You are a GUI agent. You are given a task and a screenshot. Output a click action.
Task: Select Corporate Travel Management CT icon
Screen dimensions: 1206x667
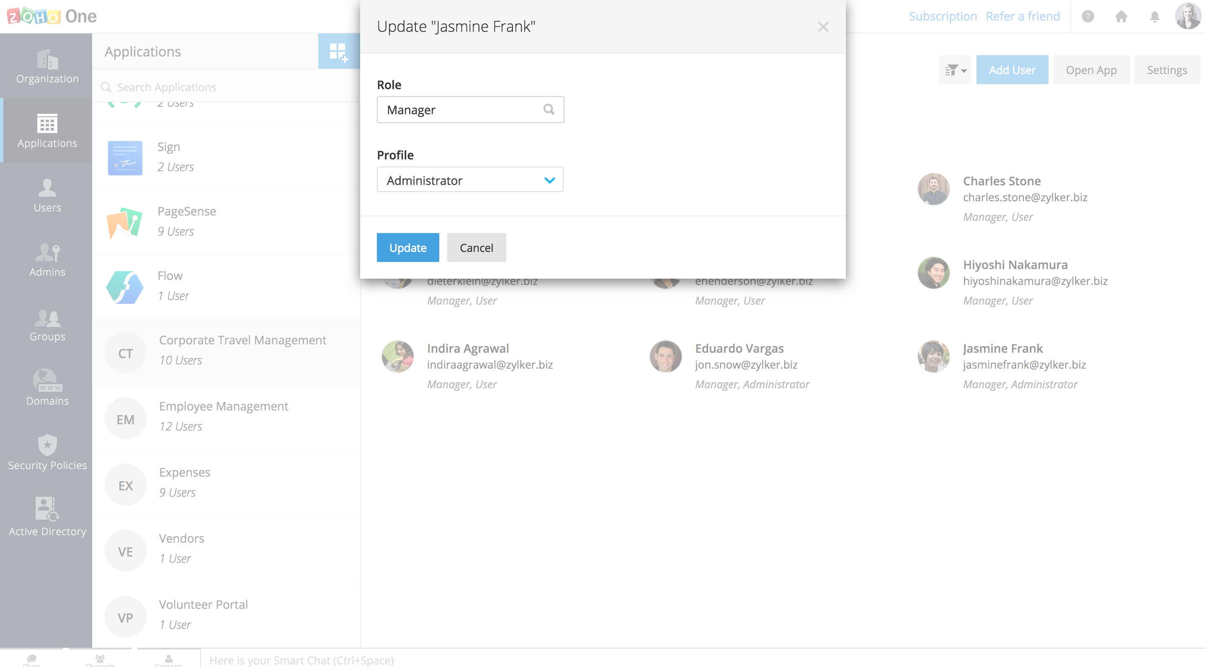[x=126, y=353]
